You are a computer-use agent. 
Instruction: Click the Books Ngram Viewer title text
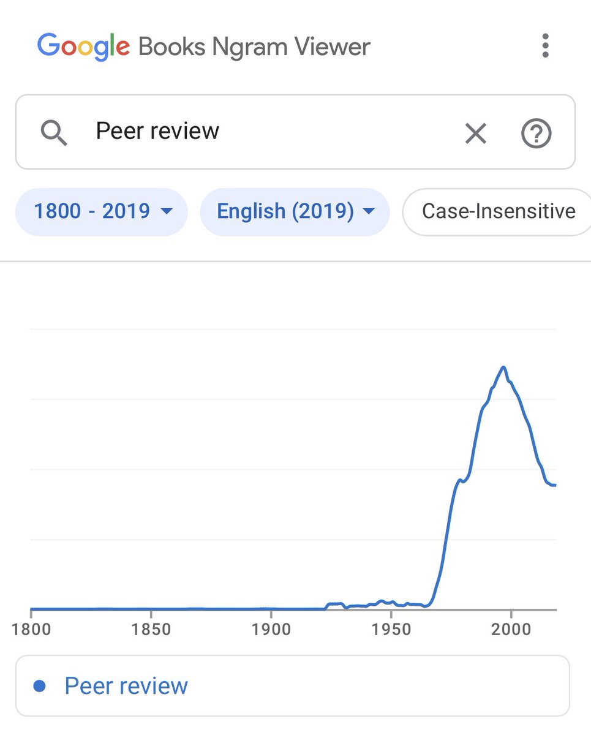pos(254,47)
